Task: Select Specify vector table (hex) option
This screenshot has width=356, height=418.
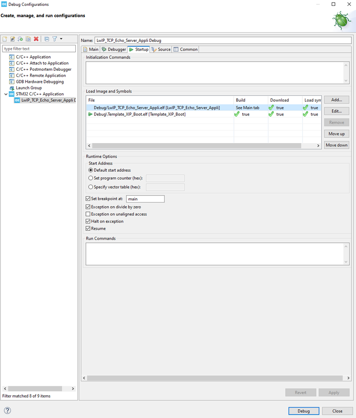Action: 91,187
